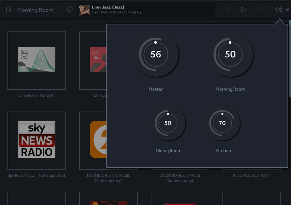Click the Master label
Screen dimensions: 291x205
click(x=156, y=89)
